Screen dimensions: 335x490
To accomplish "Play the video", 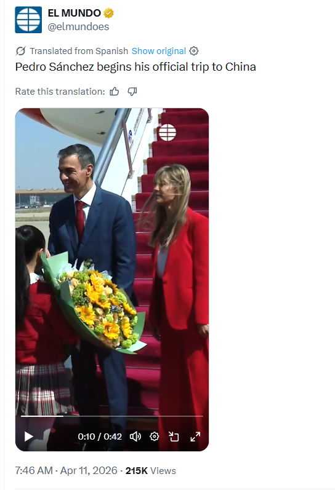I will click(x=28, y=437).
